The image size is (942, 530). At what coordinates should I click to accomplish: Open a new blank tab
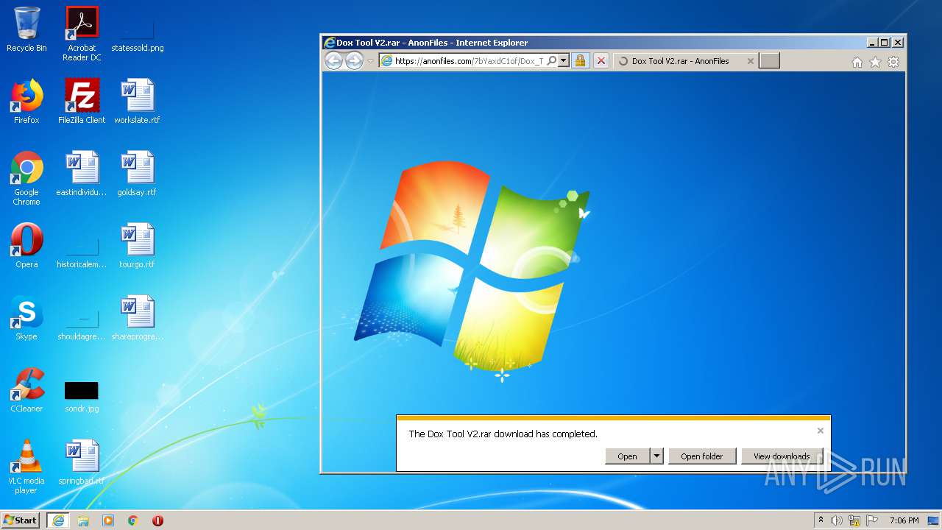[769, 61]
